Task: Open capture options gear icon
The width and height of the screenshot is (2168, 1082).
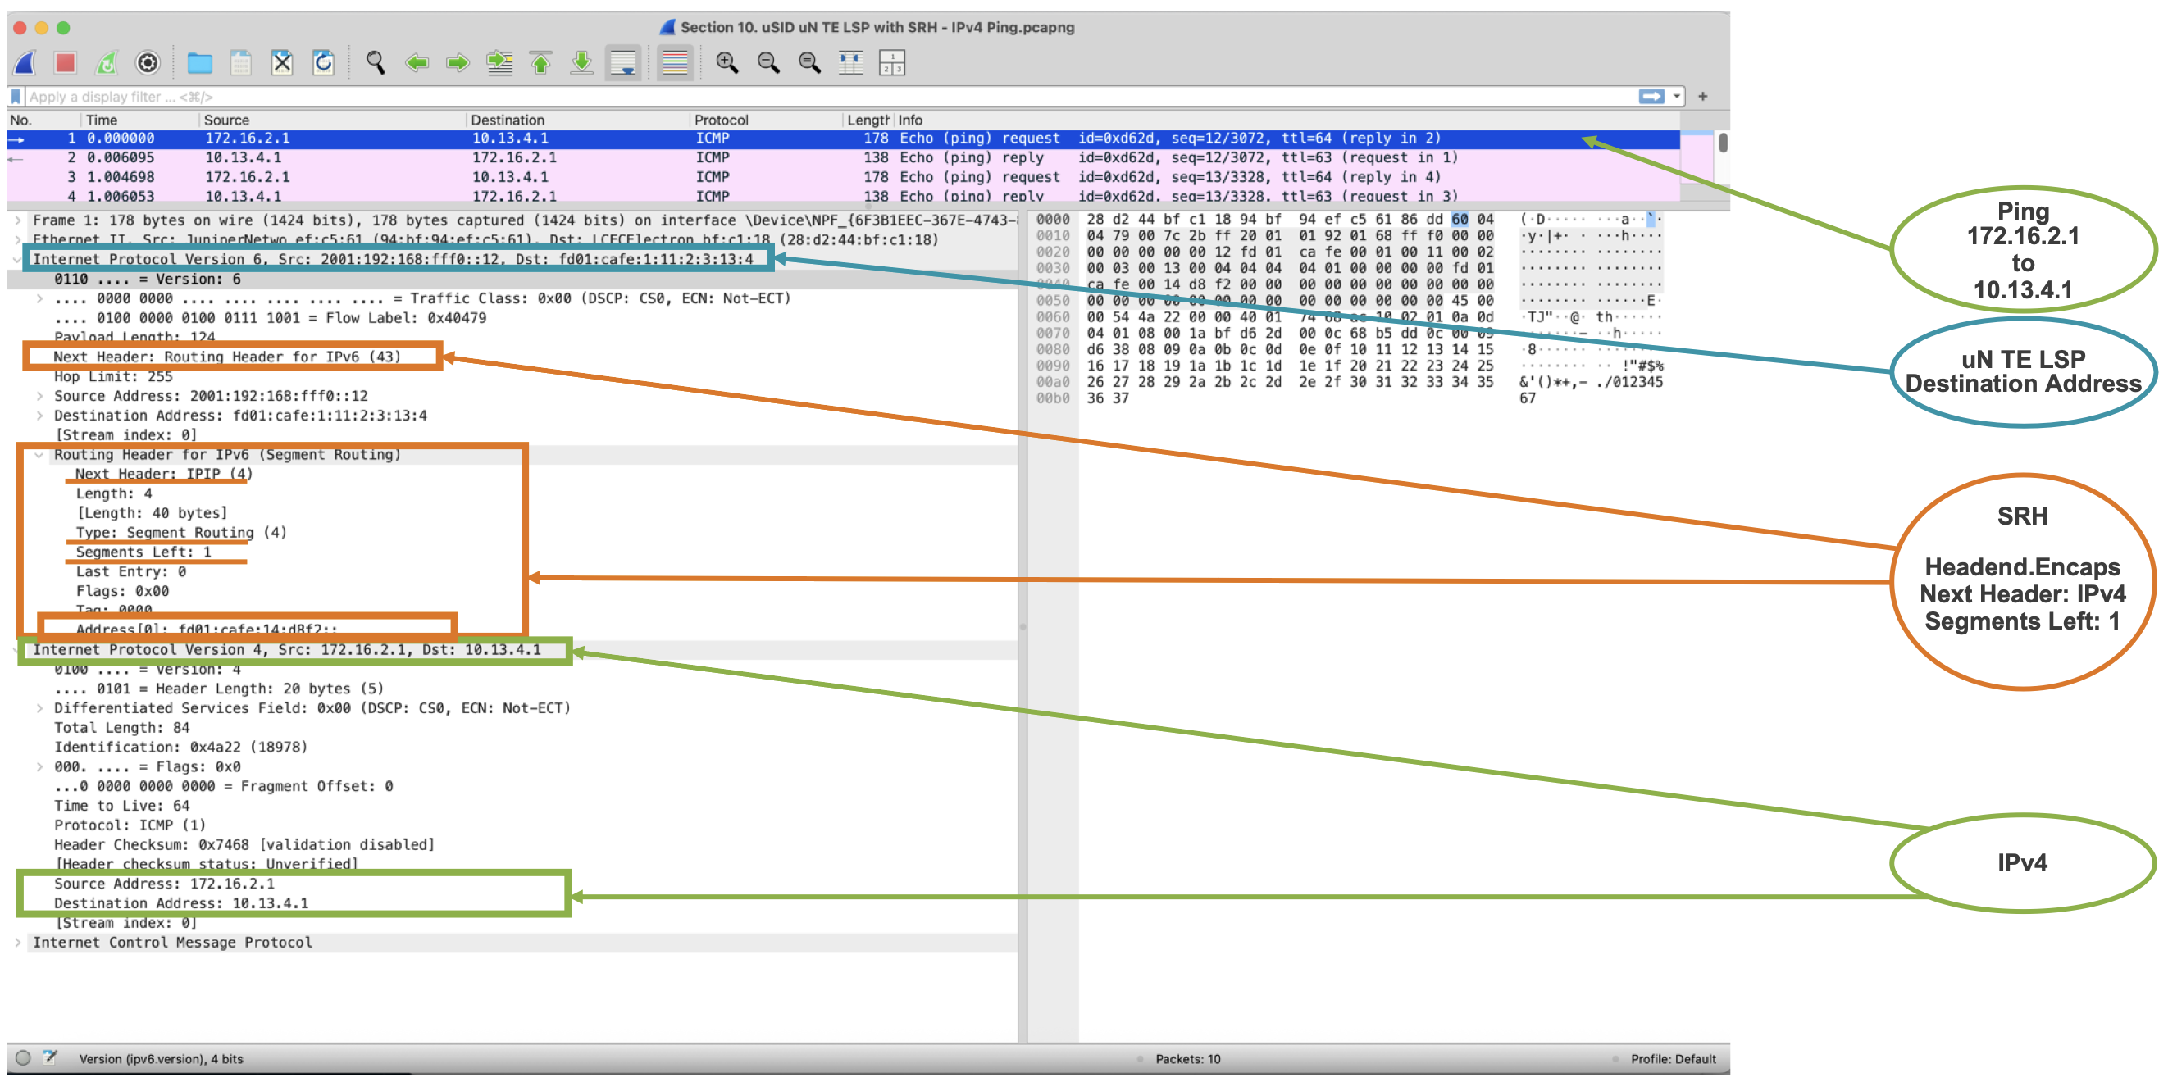Action: coord(148,63)
